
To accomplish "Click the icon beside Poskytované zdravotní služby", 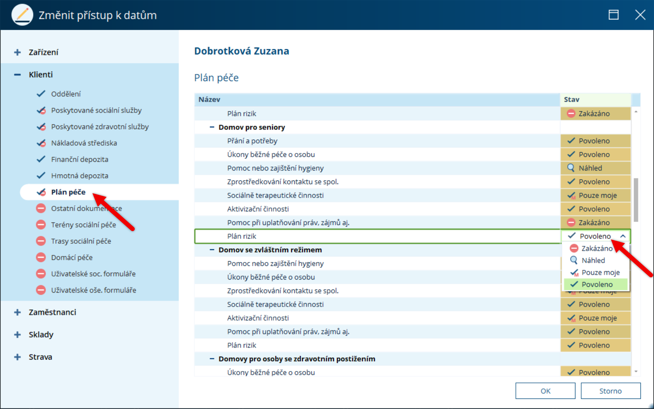I will point(41,126).
